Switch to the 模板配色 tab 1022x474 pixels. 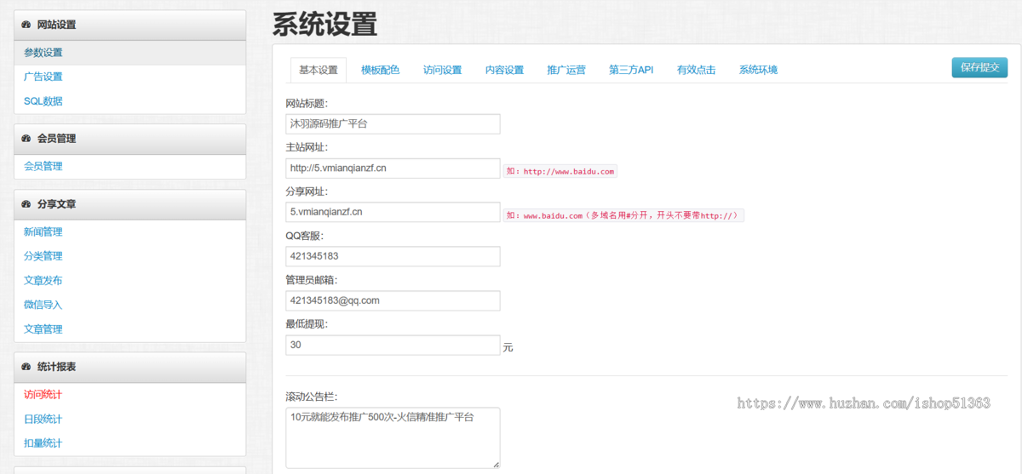pyautogui.click(x=380, y=70)
